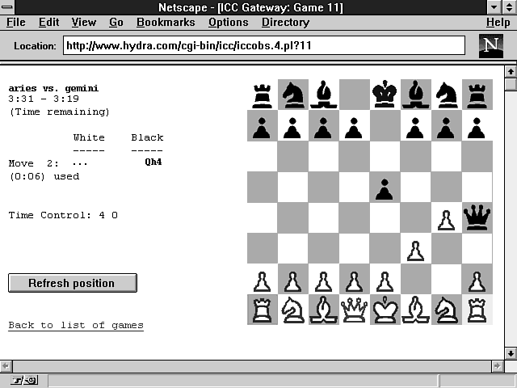This screenshot has height=388, width=517.
Task: Open the Directory menu
Action: click(x=285, y=23)
